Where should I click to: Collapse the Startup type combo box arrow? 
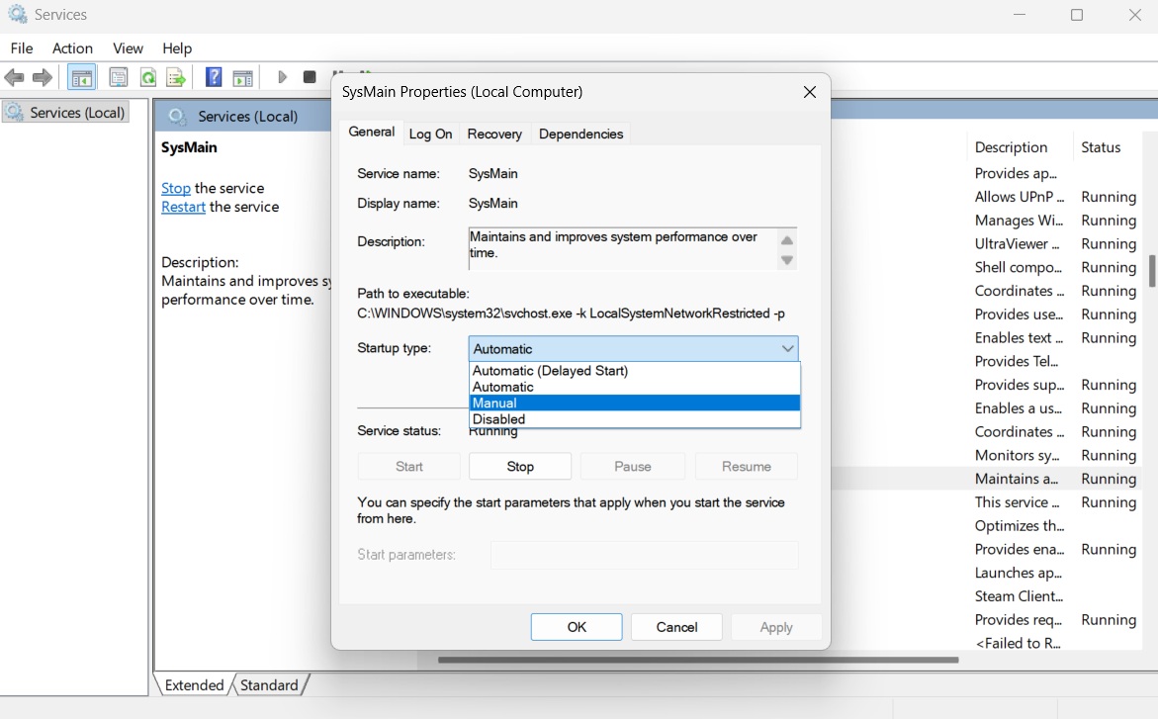click(x=787, y=348)
